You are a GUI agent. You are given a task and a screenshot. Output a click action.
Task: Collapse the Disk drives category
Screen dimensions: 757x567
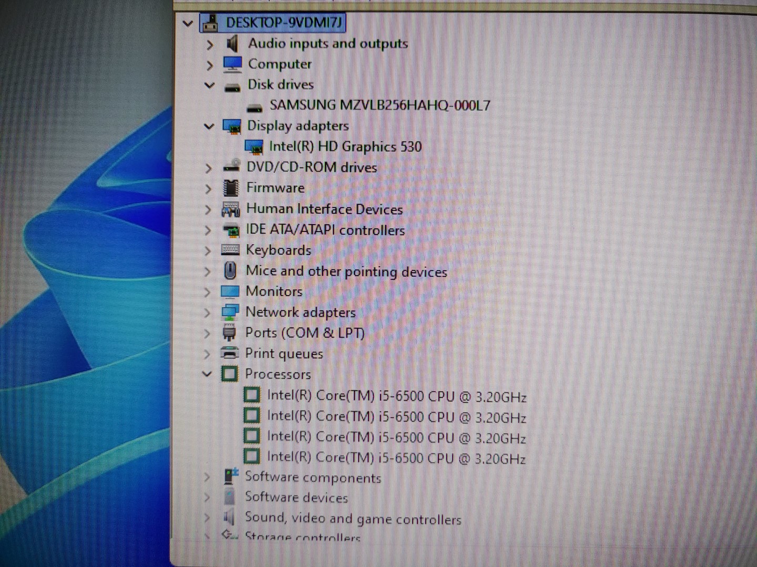tap(209, 85)
